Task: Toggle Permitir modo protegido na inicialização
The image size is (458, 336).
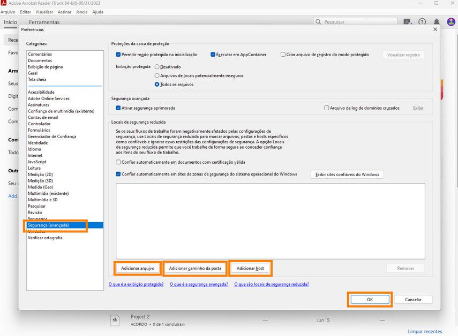Action: (x=118, y=55)
